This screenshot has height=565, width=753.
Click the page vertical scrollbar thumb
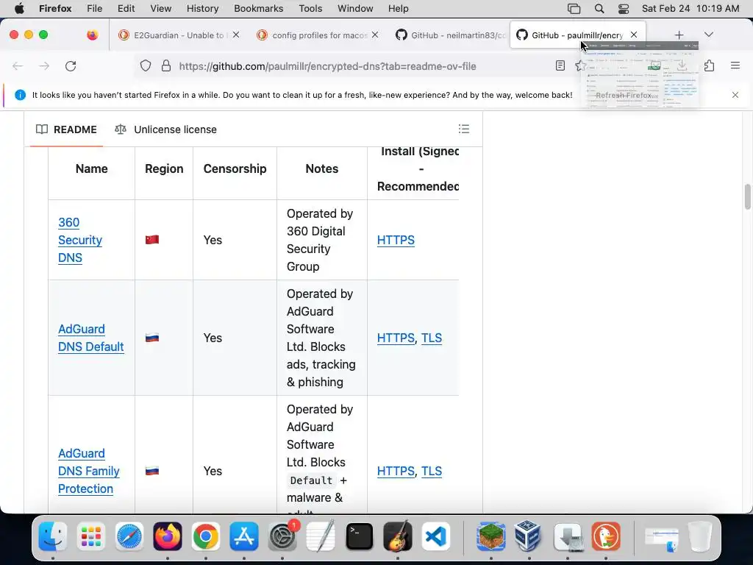(x=747, y=196)
